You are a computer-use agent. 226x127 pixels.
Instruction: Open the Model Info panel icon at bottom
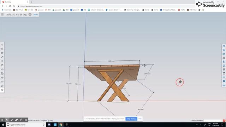pos(224,85)
